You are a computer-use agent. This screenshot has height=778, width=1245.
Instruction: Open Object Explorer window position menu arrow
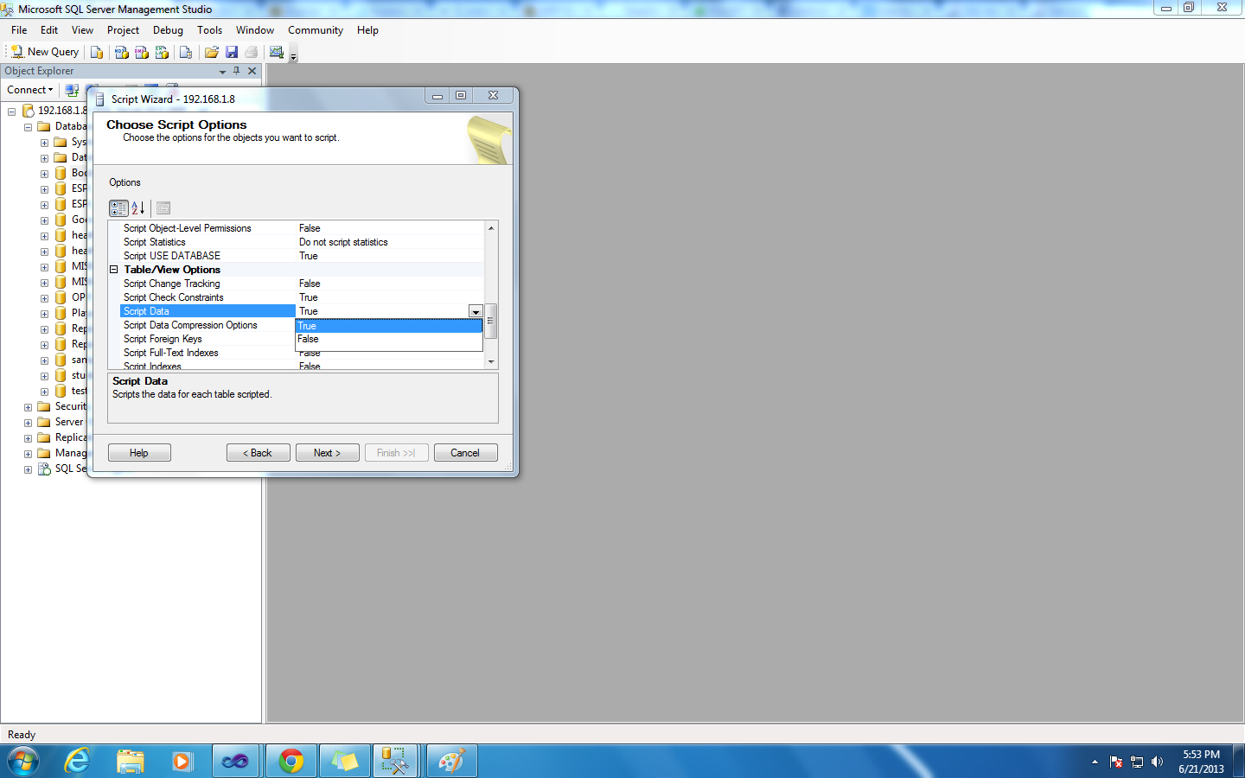tap(222, 72)
